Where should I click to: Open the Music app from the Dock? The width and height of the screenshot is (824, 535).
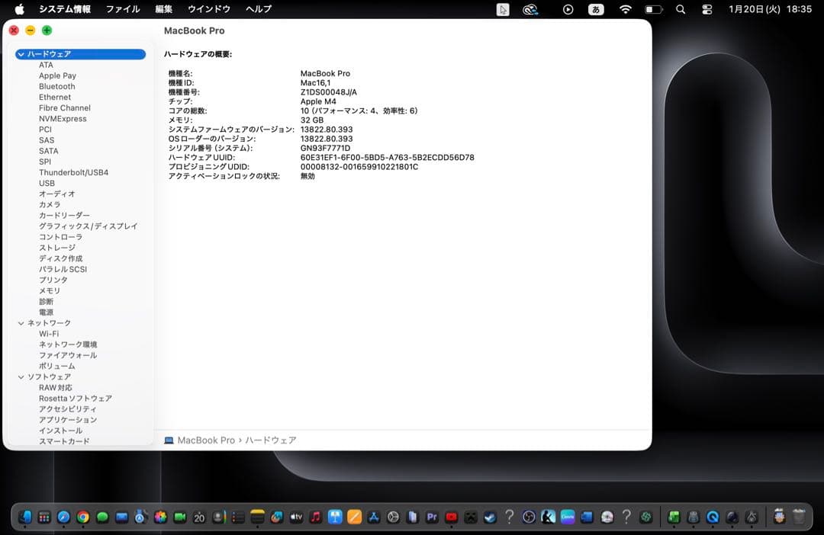coord(316,517)
